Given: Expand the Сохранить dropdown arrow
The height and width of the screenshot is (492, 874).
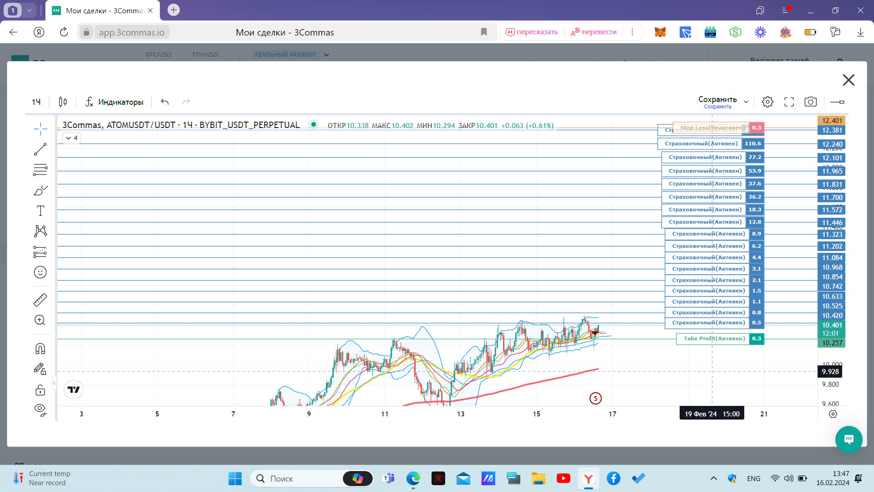Looking at the screenshot, I should pos(746,102).
